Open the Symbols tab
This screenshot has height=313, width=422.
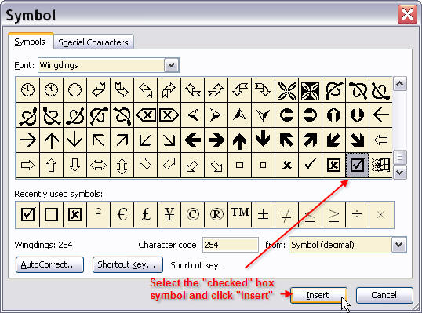(30, 42)
